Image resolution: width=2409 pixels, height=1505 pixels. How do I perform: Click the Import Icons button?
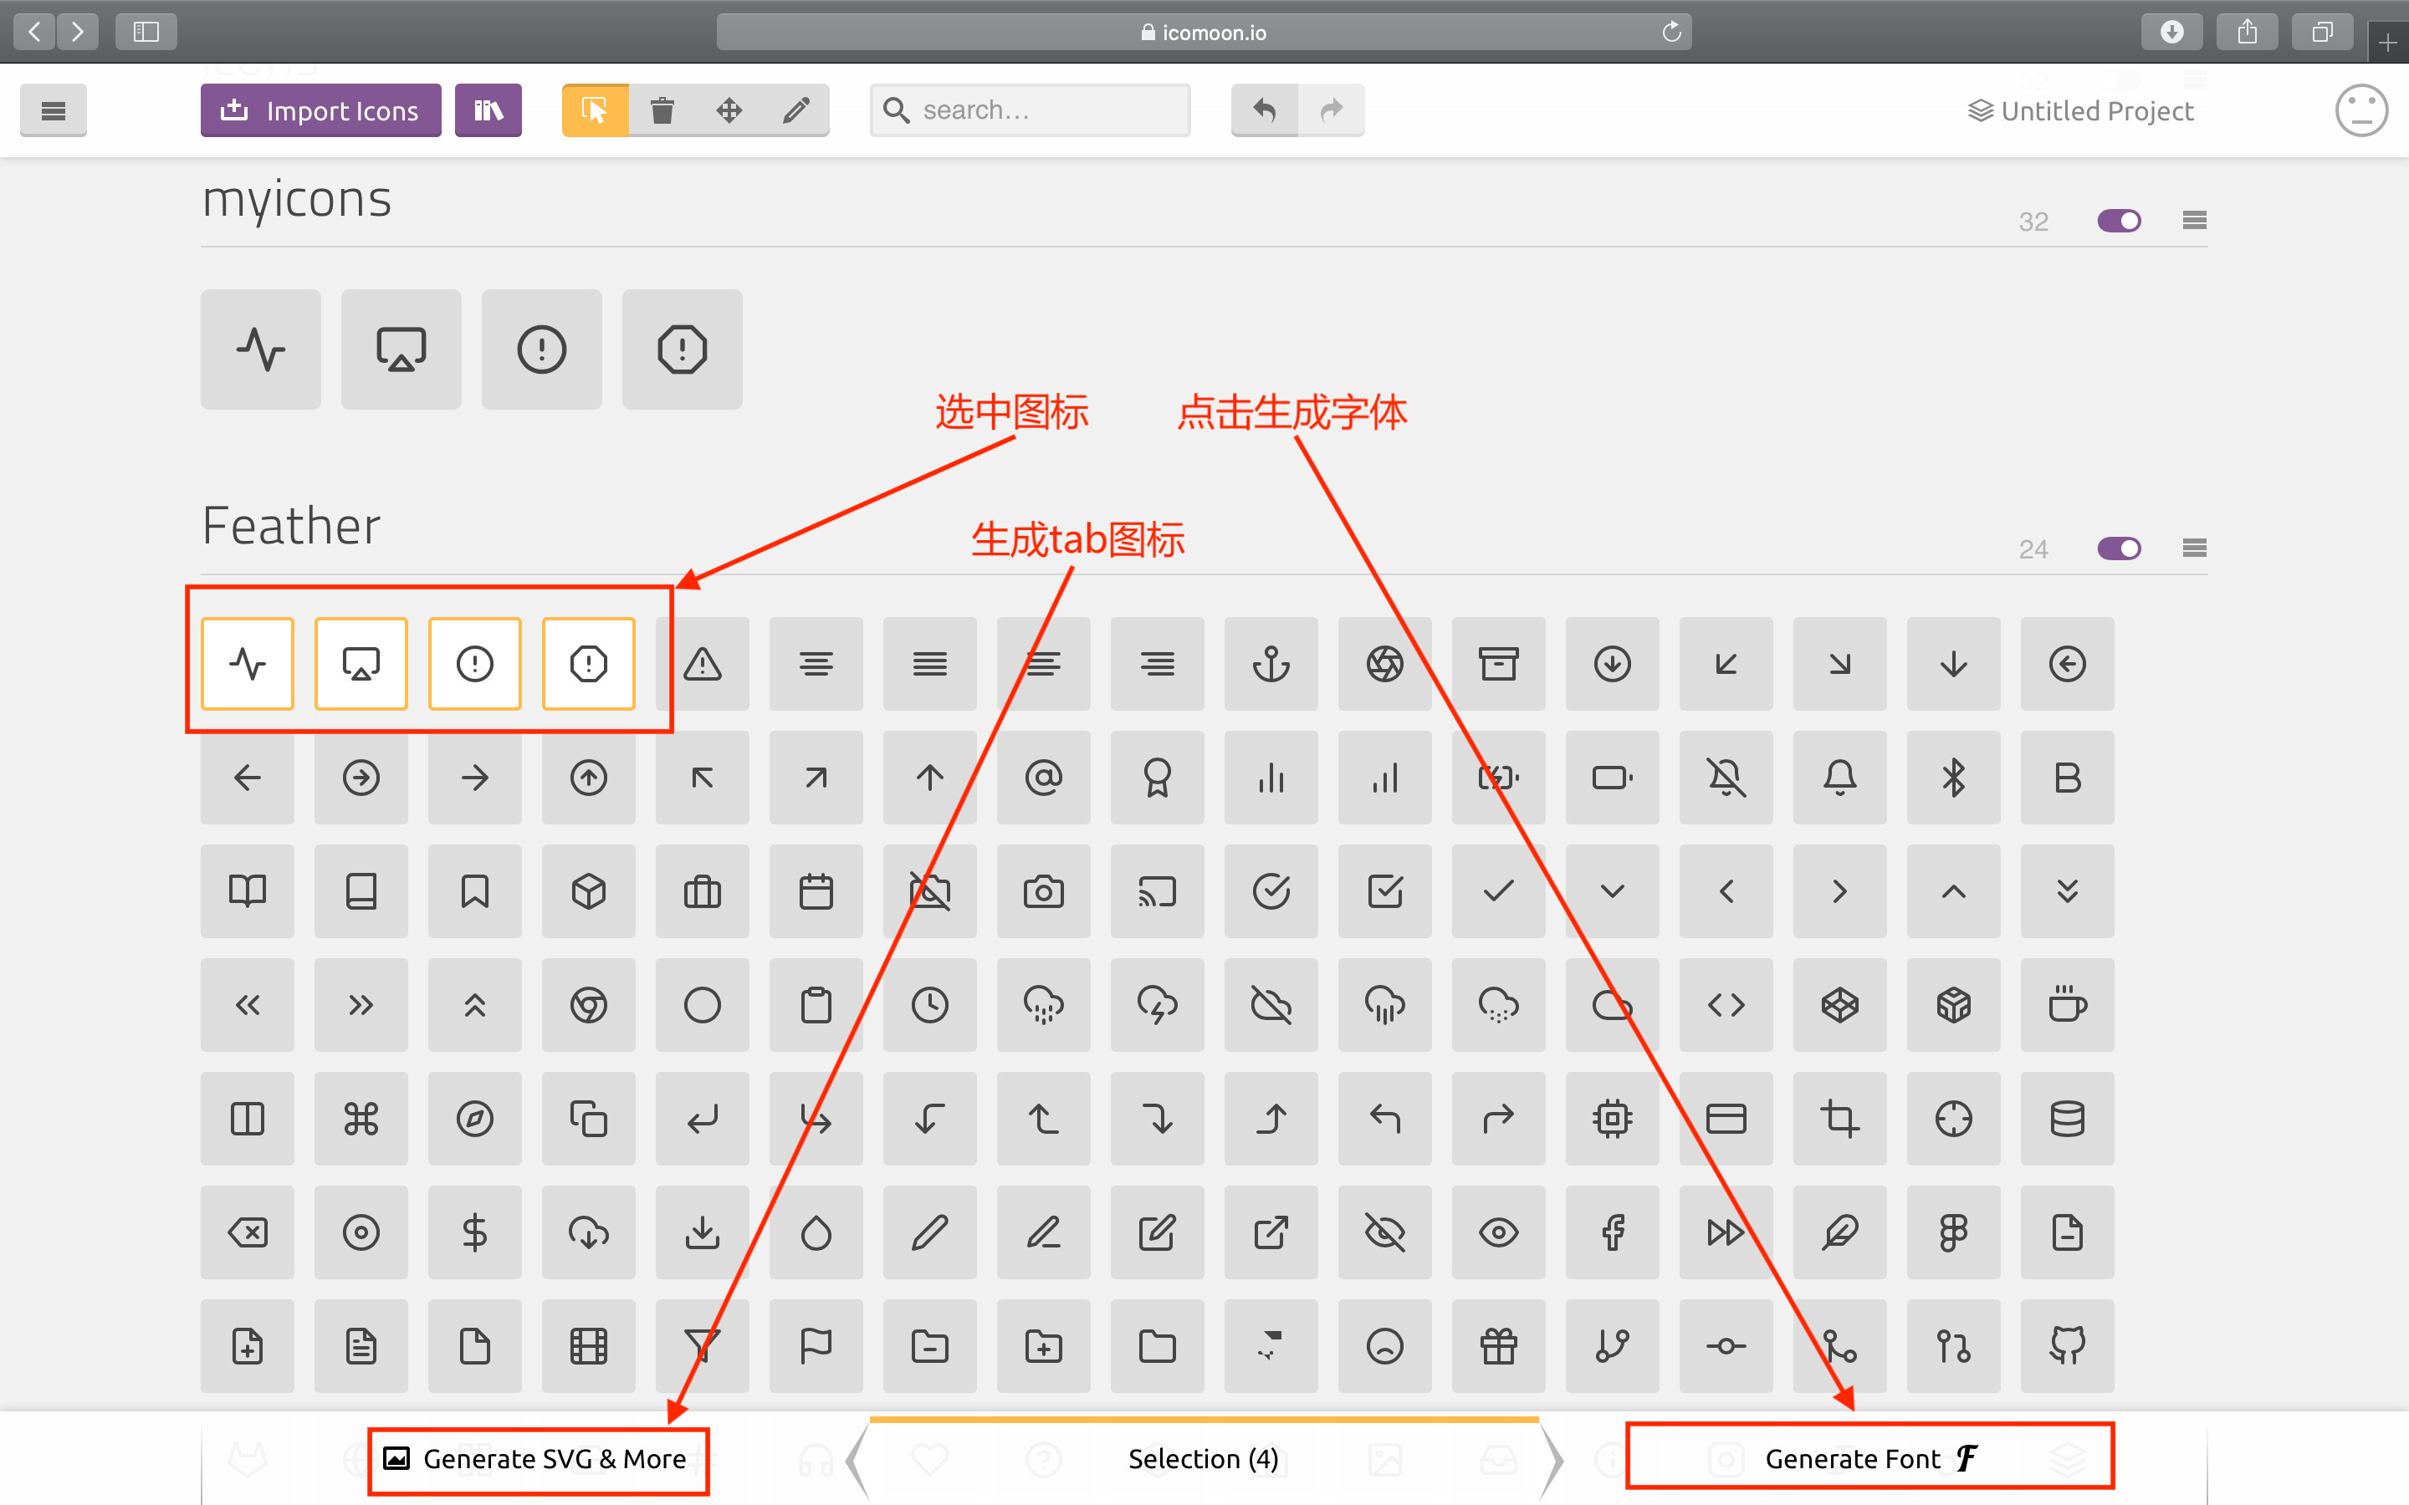(320, 110)
